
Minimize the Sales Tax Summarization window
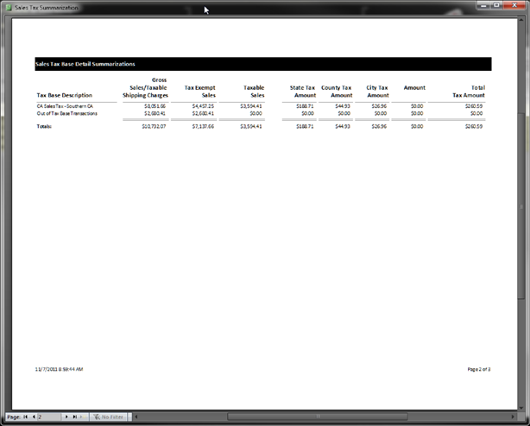(483, 5)
